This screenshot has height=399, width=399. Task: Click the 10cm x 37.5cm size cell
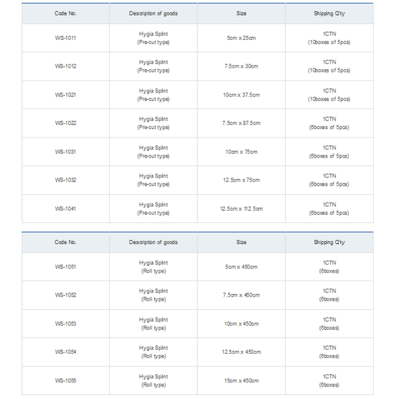[x=241, y=95]
